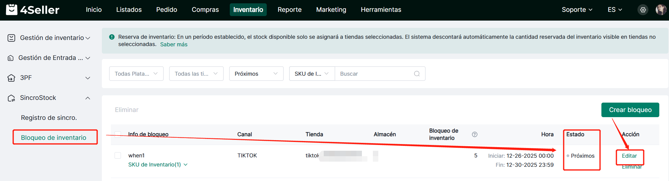Click the search magnifier icon
The width and height of the screenshot is (669, 181).
coord(417,74)
